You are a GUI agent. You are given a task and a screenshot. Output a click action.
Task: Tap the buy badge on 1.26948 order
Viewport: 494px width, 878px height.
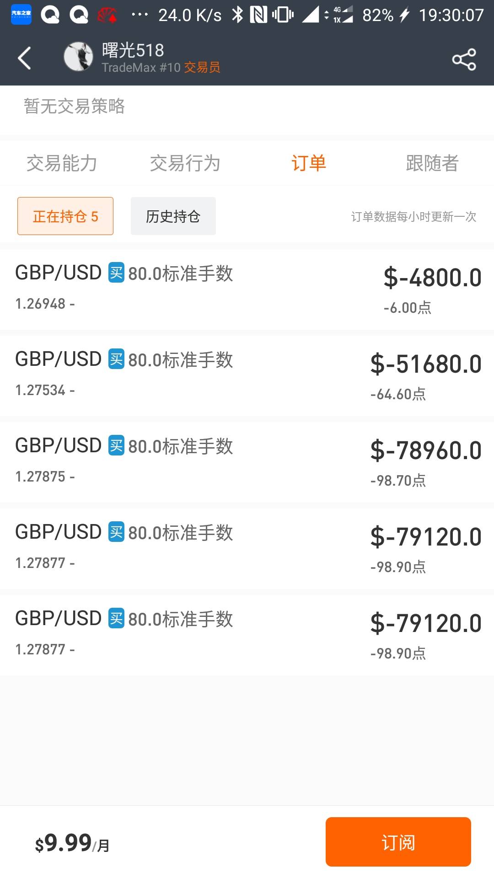click(116, 273)
